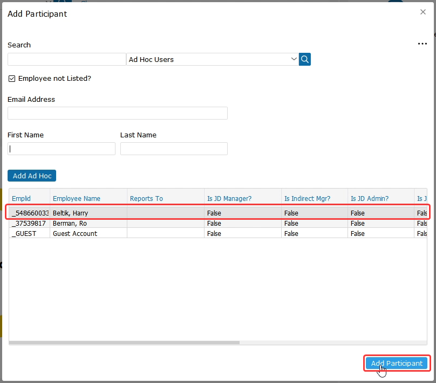
Task: Click the Is Indirect Mgr? column header
Action: click(308, 199)
